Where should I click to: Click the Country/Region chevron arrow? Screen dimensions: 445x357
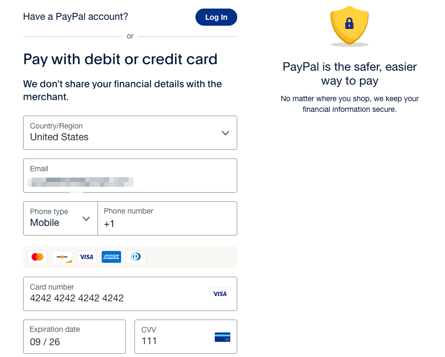pos(225,133)
